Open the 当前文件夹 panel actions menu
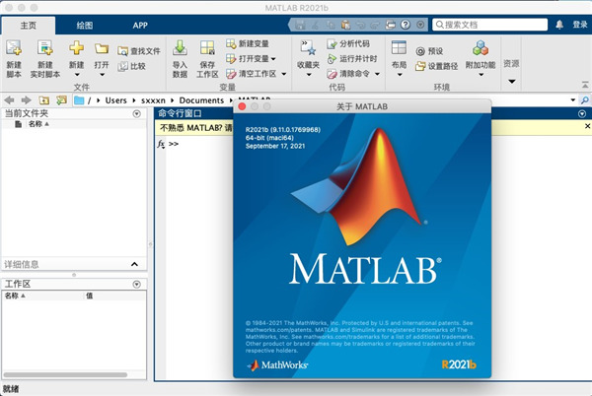This screenshot has width=592, height=396. [137, 114]
